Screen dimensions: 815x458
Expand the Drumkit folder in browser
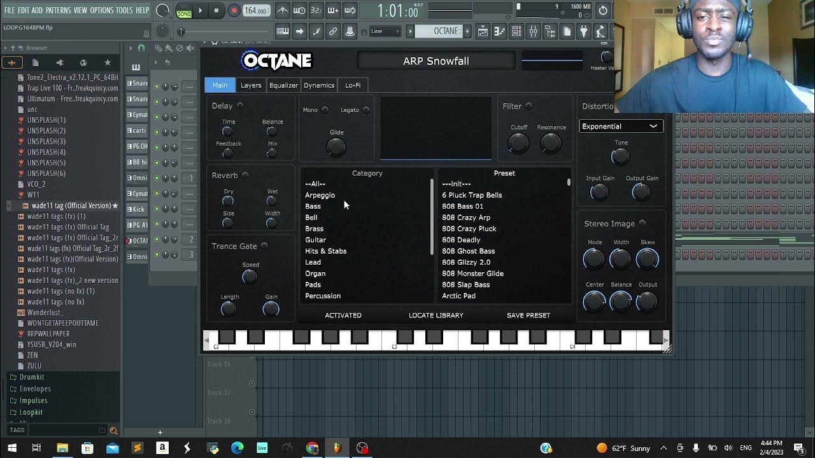(x=31, y=377)
